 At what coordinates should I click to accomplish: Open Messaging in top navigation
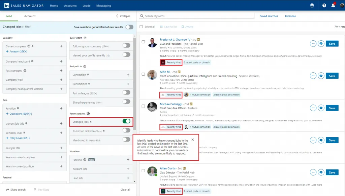pyautogui.click(x=104, y=6)
